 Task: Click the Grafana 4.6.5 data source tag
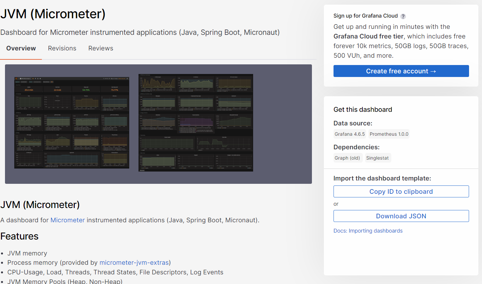[349, 134]
